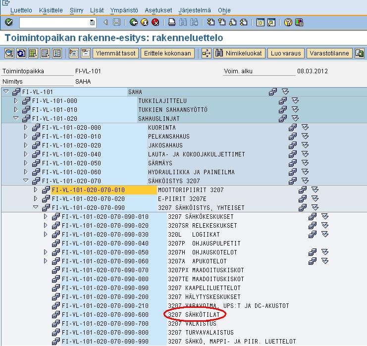
Task: Expand the FI-VL-101-020-000 KUORINTA node
Action: pos(26,127)
